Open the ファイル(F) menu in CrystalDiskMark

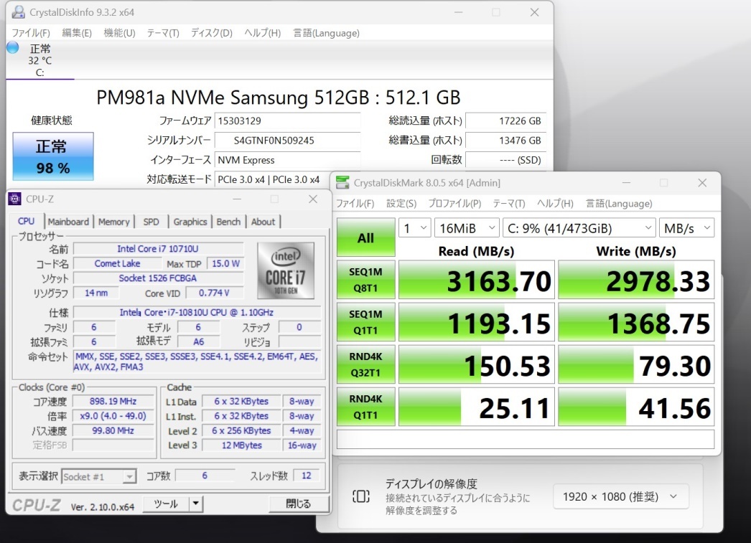(355, 203)
